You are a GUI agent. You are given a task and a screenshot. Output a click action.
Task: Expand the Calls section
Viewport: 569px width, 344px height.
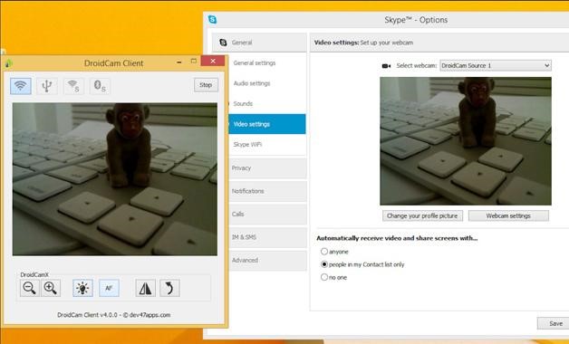pyautogui.click(x=268, y=215)
